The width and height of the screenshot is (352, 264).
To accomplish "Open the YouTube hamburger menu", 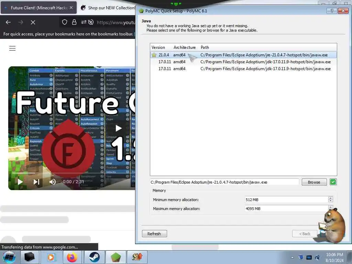I will (12, 48).
